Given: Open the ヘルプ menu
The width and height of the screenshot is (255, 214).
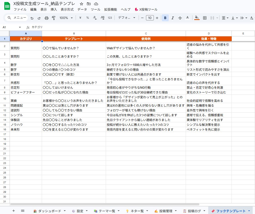Looking at the screenshot, I should 125,9.
